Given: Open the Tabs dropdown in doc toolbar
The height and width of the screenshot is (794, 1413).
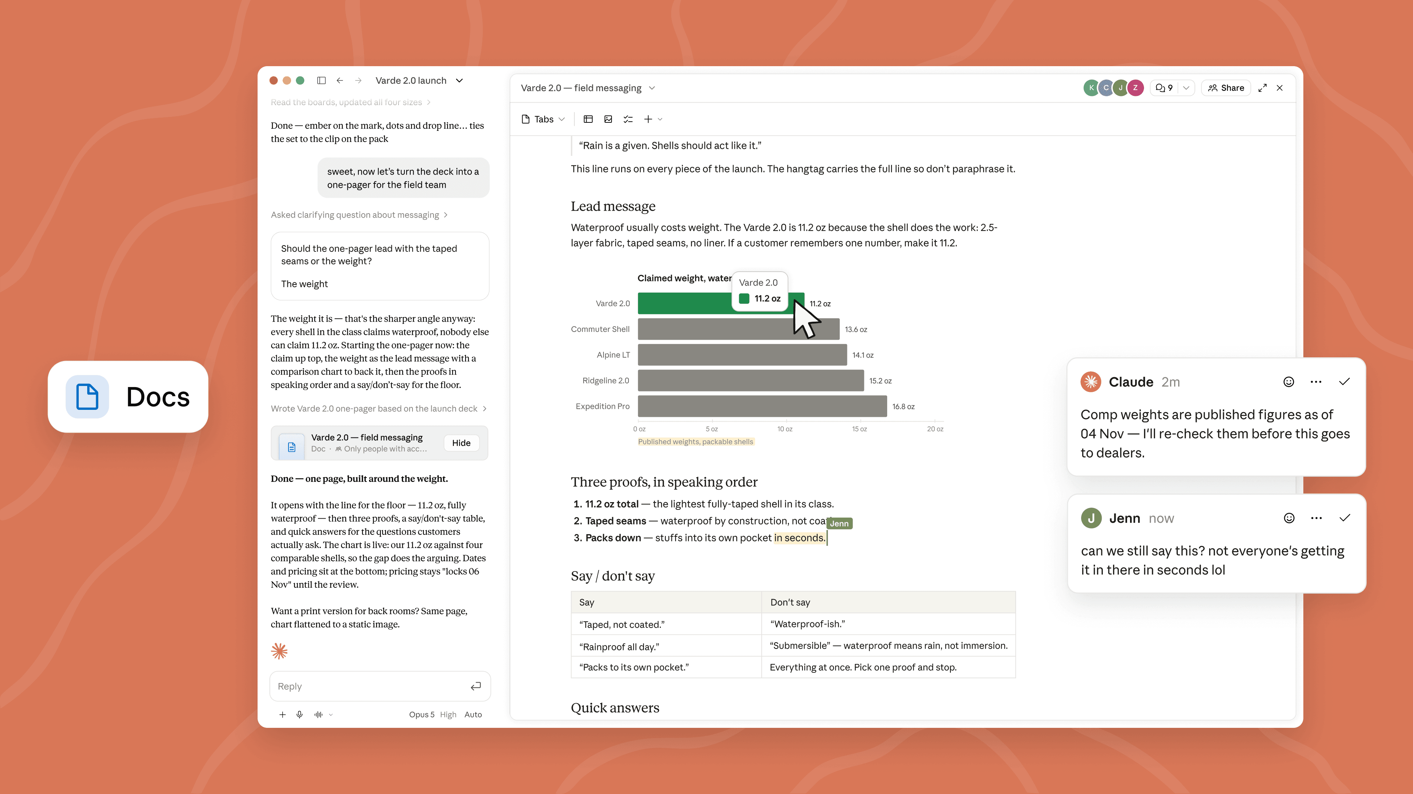Looking at the screenshot, I should 543,119.
